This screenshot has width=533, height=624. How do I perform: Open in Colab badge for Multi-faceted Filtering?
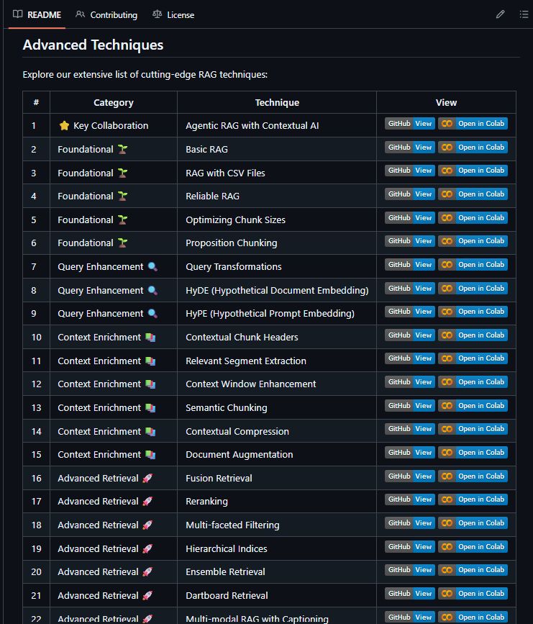click(473, 523)
